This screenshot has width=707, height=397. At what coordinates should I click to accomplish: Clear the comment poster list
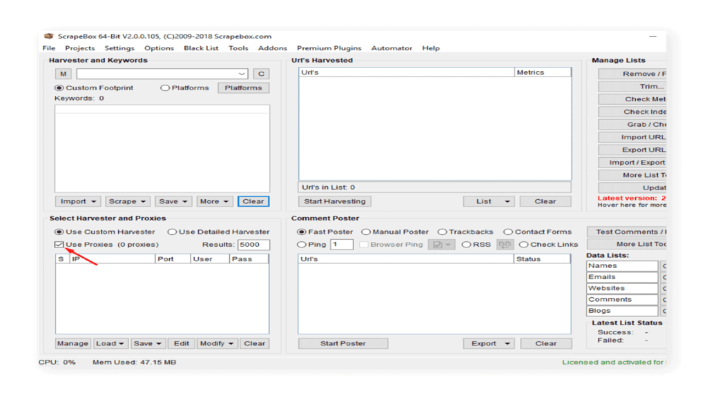tap(546, 343)
